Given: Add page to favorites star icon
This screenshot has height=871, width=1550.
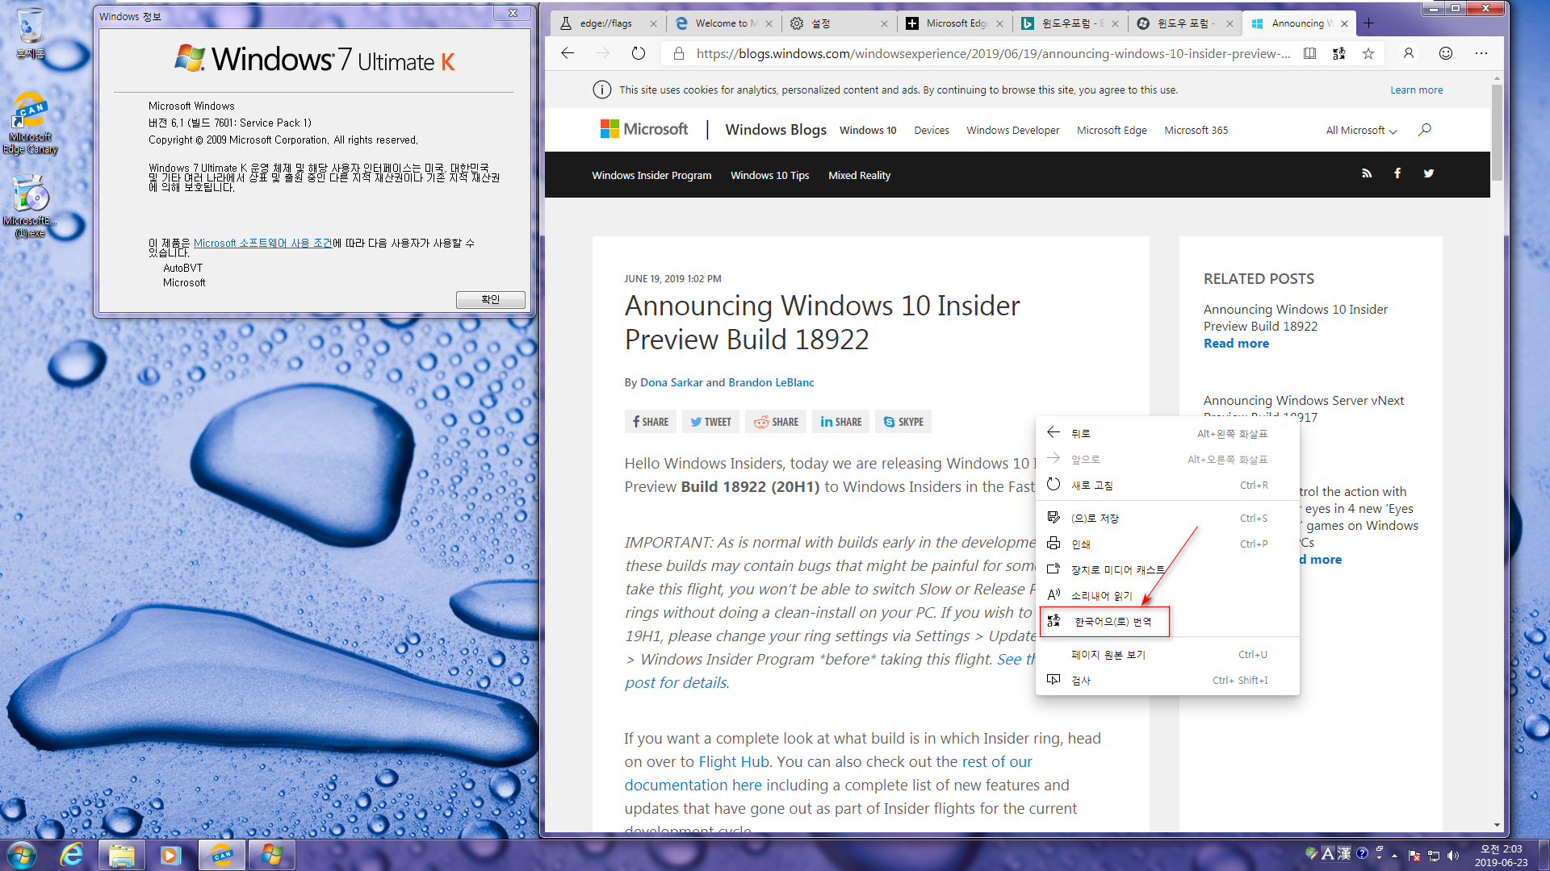Looking at the screenshot, I should [x=1368, y=53].
